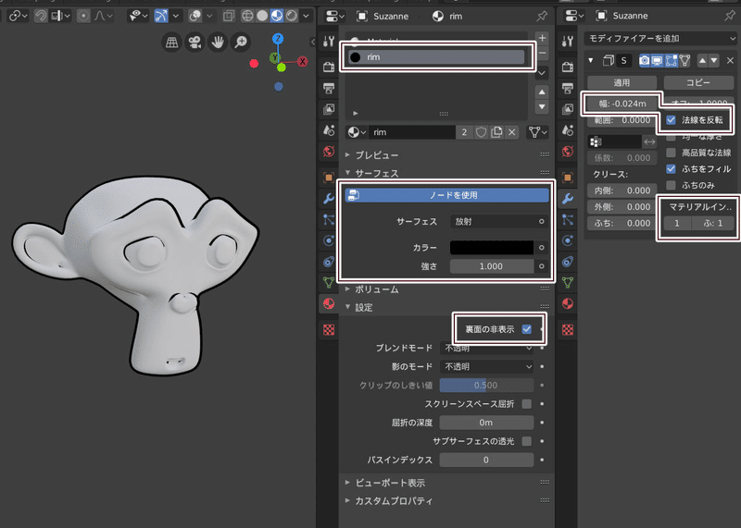This screenshot has height=528, width=741.
Task: Unlink rim material with X icon
Action: click(x=512, y=132)
